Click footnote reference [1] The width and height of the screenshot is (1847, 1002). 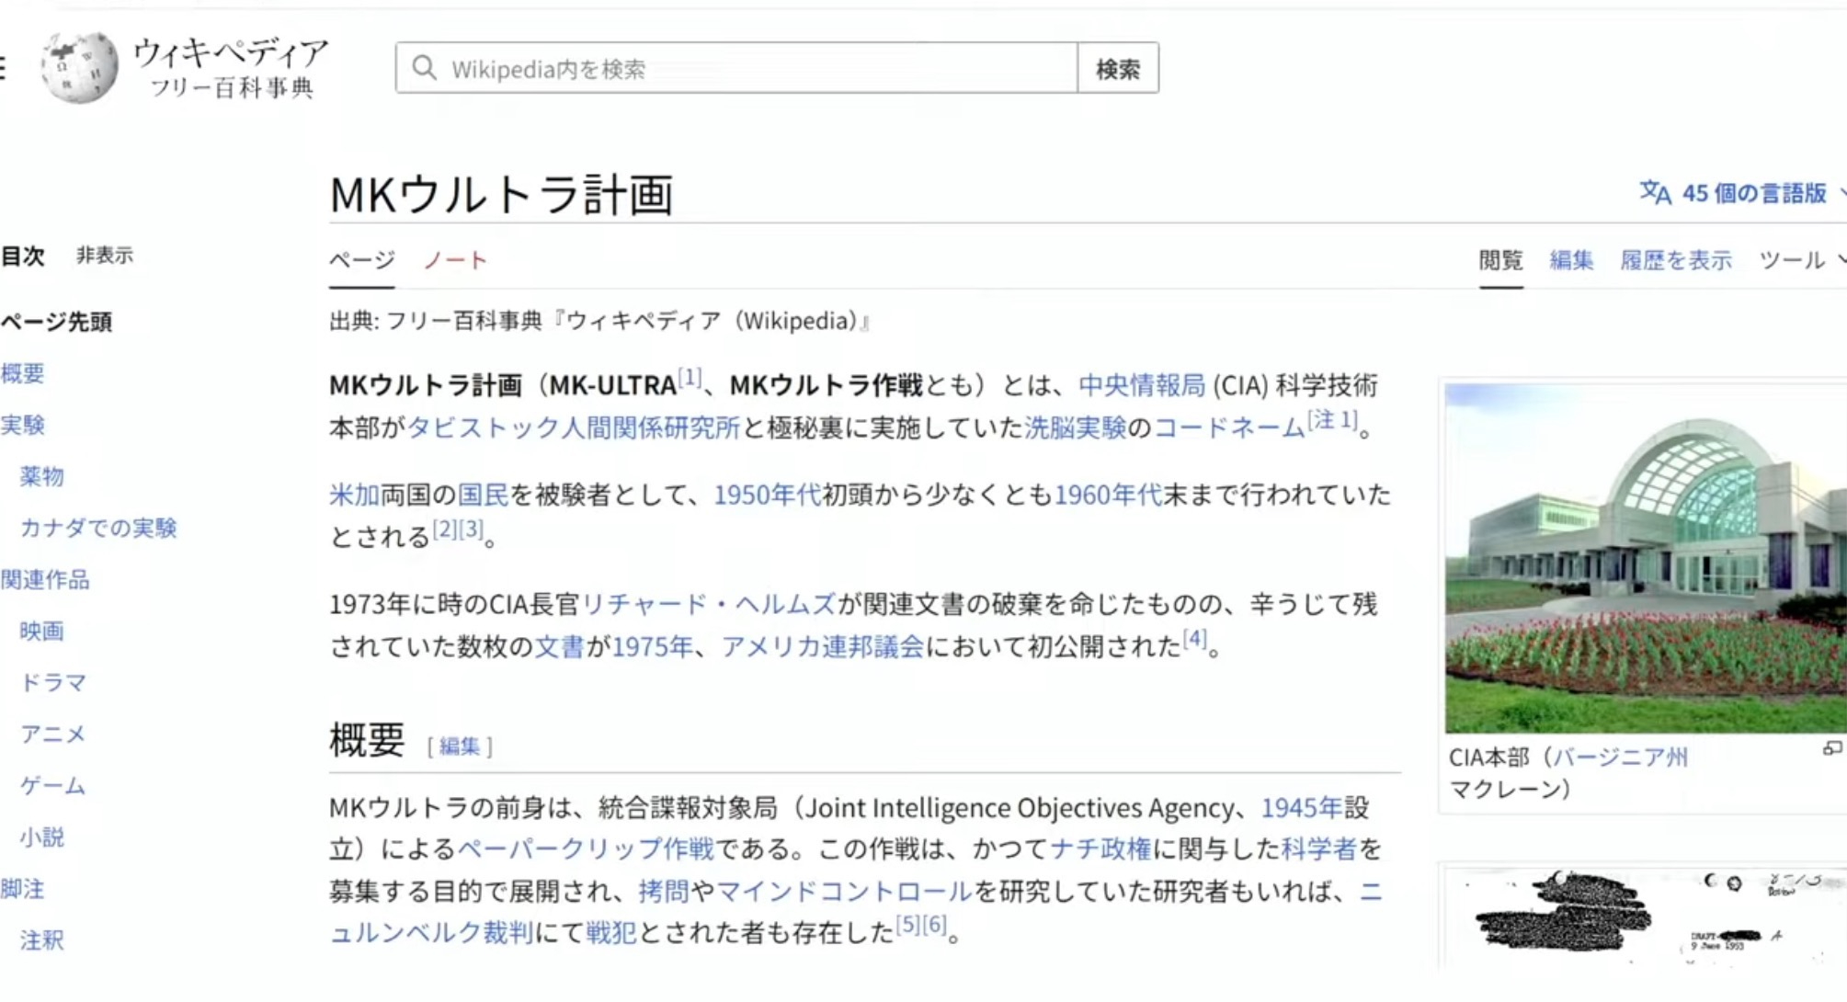coord(690,377)
